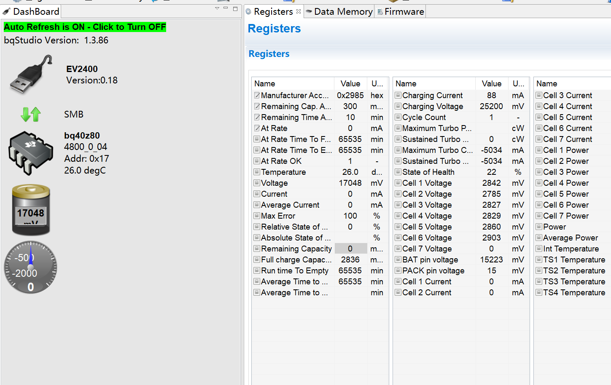Click the lock icon beside State of Health
Image resolution: width=611 pixels, height=385 pixels.
[x=398, y=172]
